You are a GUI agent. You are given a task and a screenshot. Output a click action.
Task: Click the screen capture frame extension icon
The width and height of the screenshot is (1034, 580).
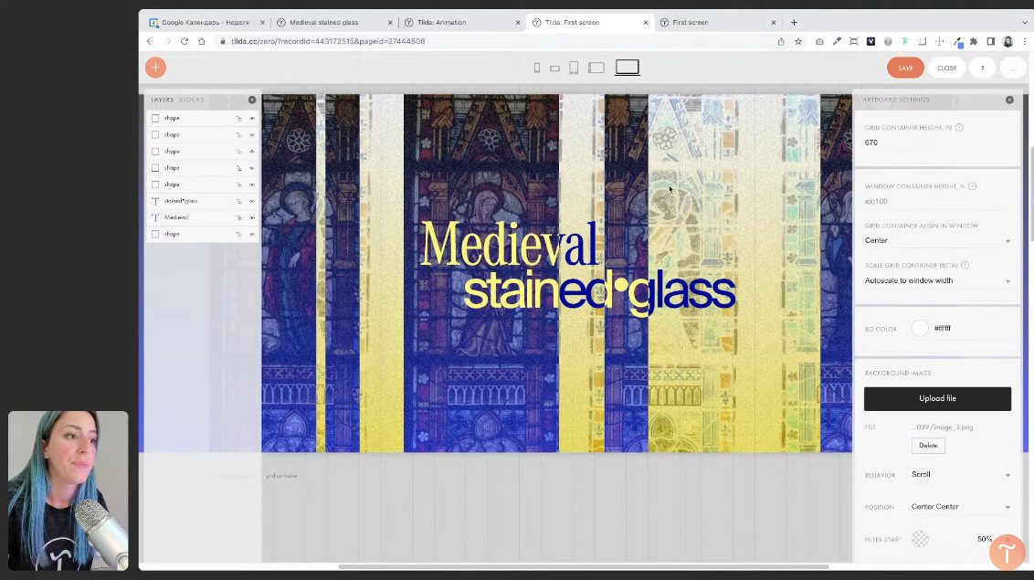(x=853, y=41)
